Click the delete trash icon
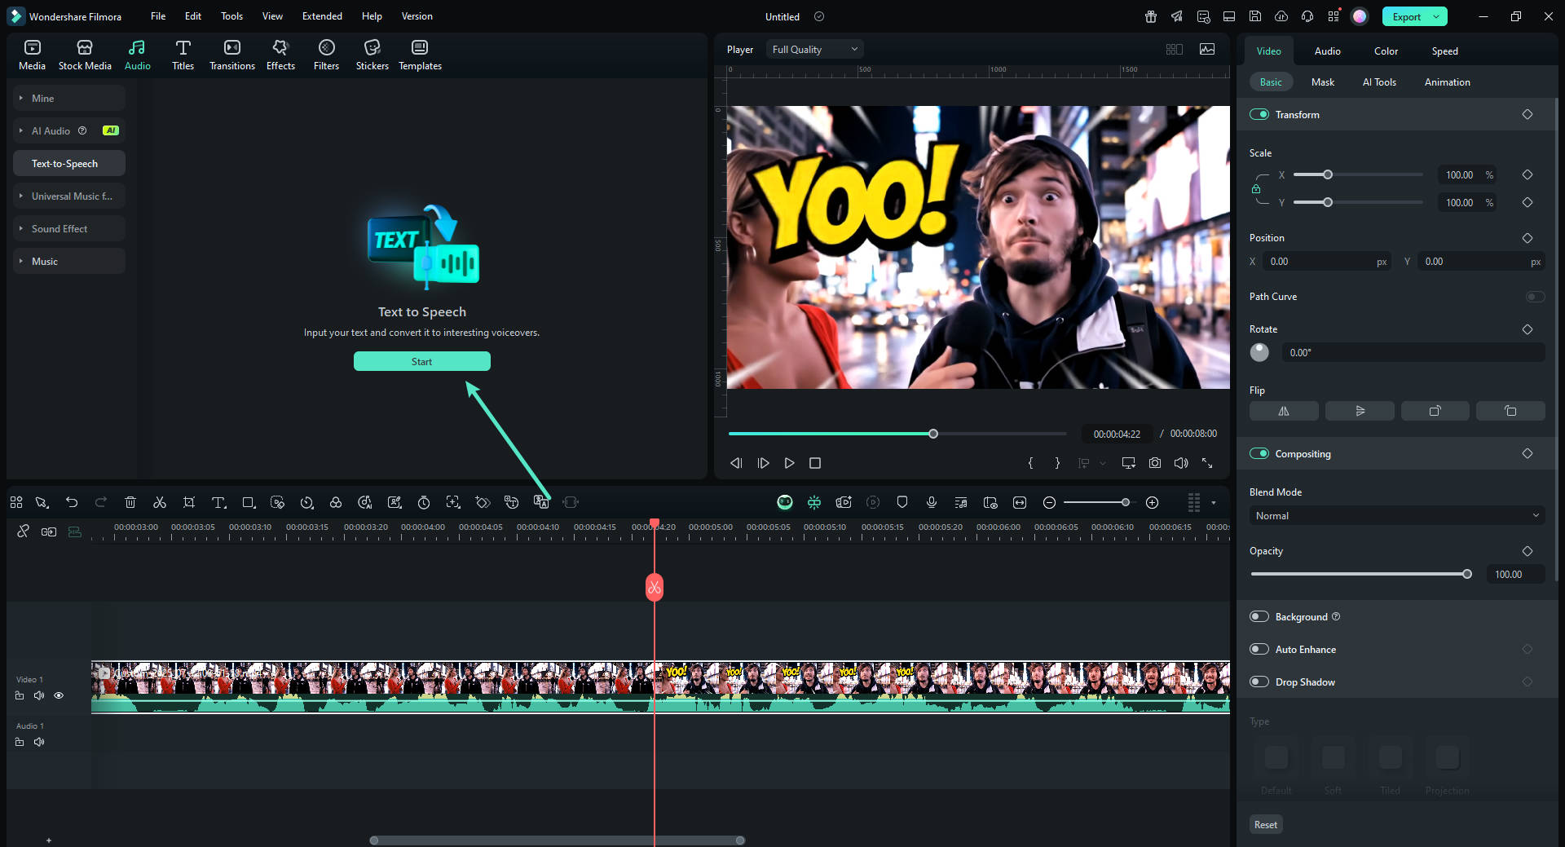The height and width of the screenshot is (847, 1565). [x=130, y=502]
